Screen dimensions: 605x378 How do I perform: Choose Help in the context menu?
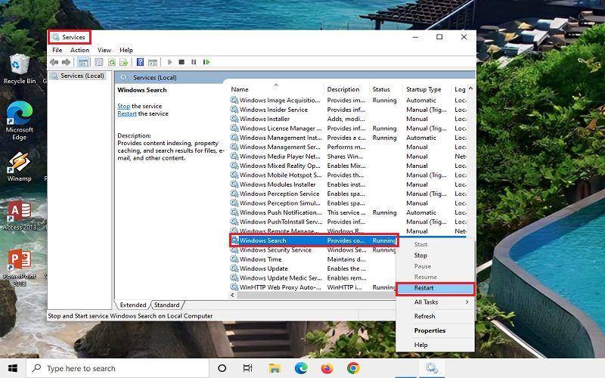[x=436, y=345]
